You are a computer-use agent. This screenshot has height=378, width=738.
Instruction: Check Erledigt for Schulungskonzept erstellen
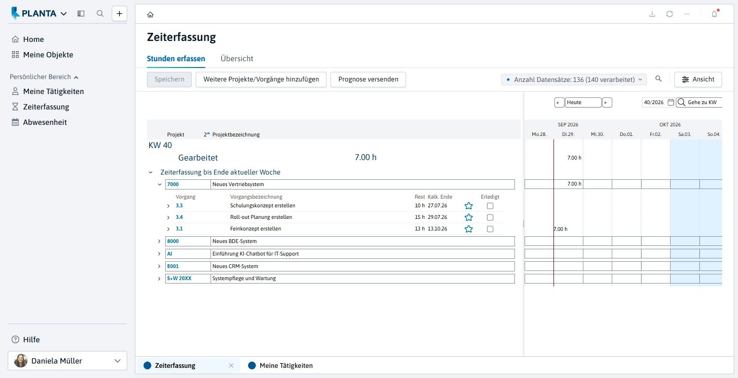click(490, 206)
